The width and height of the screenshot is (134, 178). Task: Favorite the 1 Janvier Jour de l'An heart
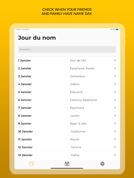pyautogui.click(x=115, y=61)
